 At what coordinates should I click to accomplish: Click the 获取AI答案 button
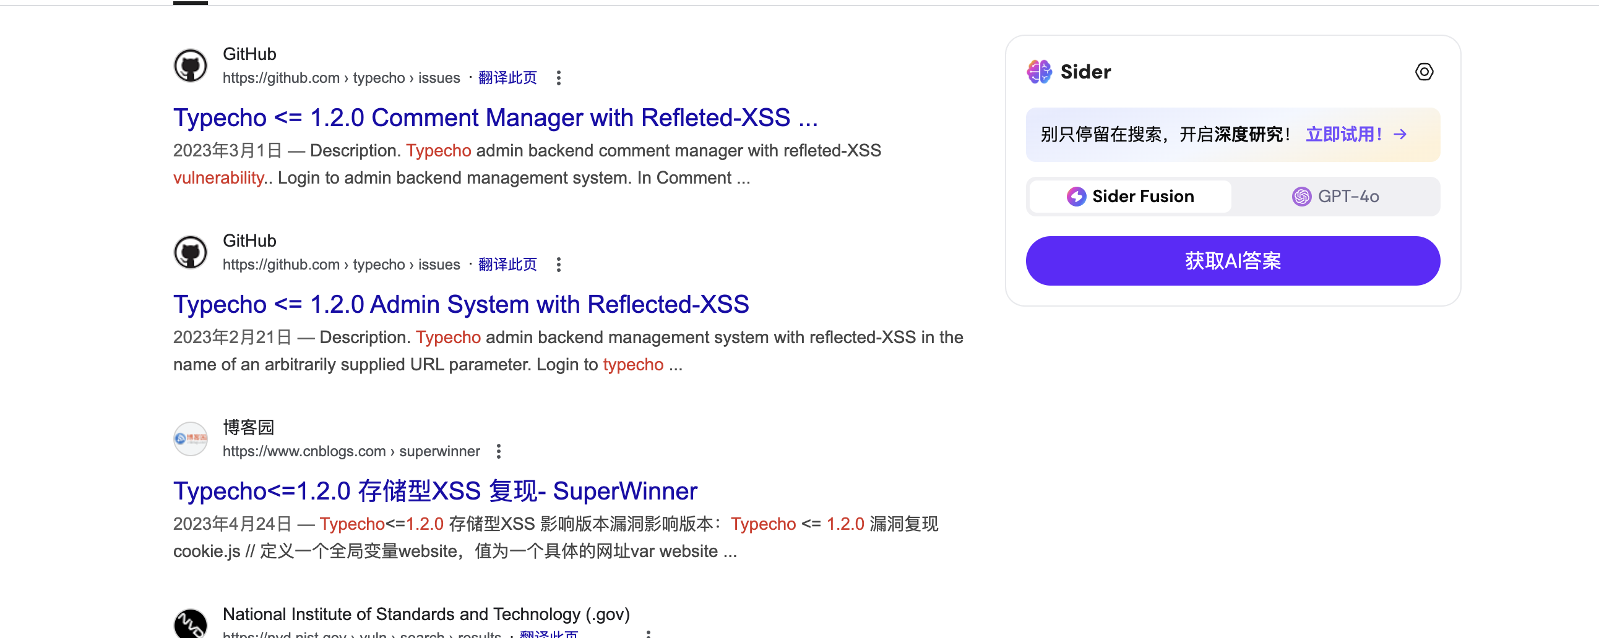pos(1233,261)
